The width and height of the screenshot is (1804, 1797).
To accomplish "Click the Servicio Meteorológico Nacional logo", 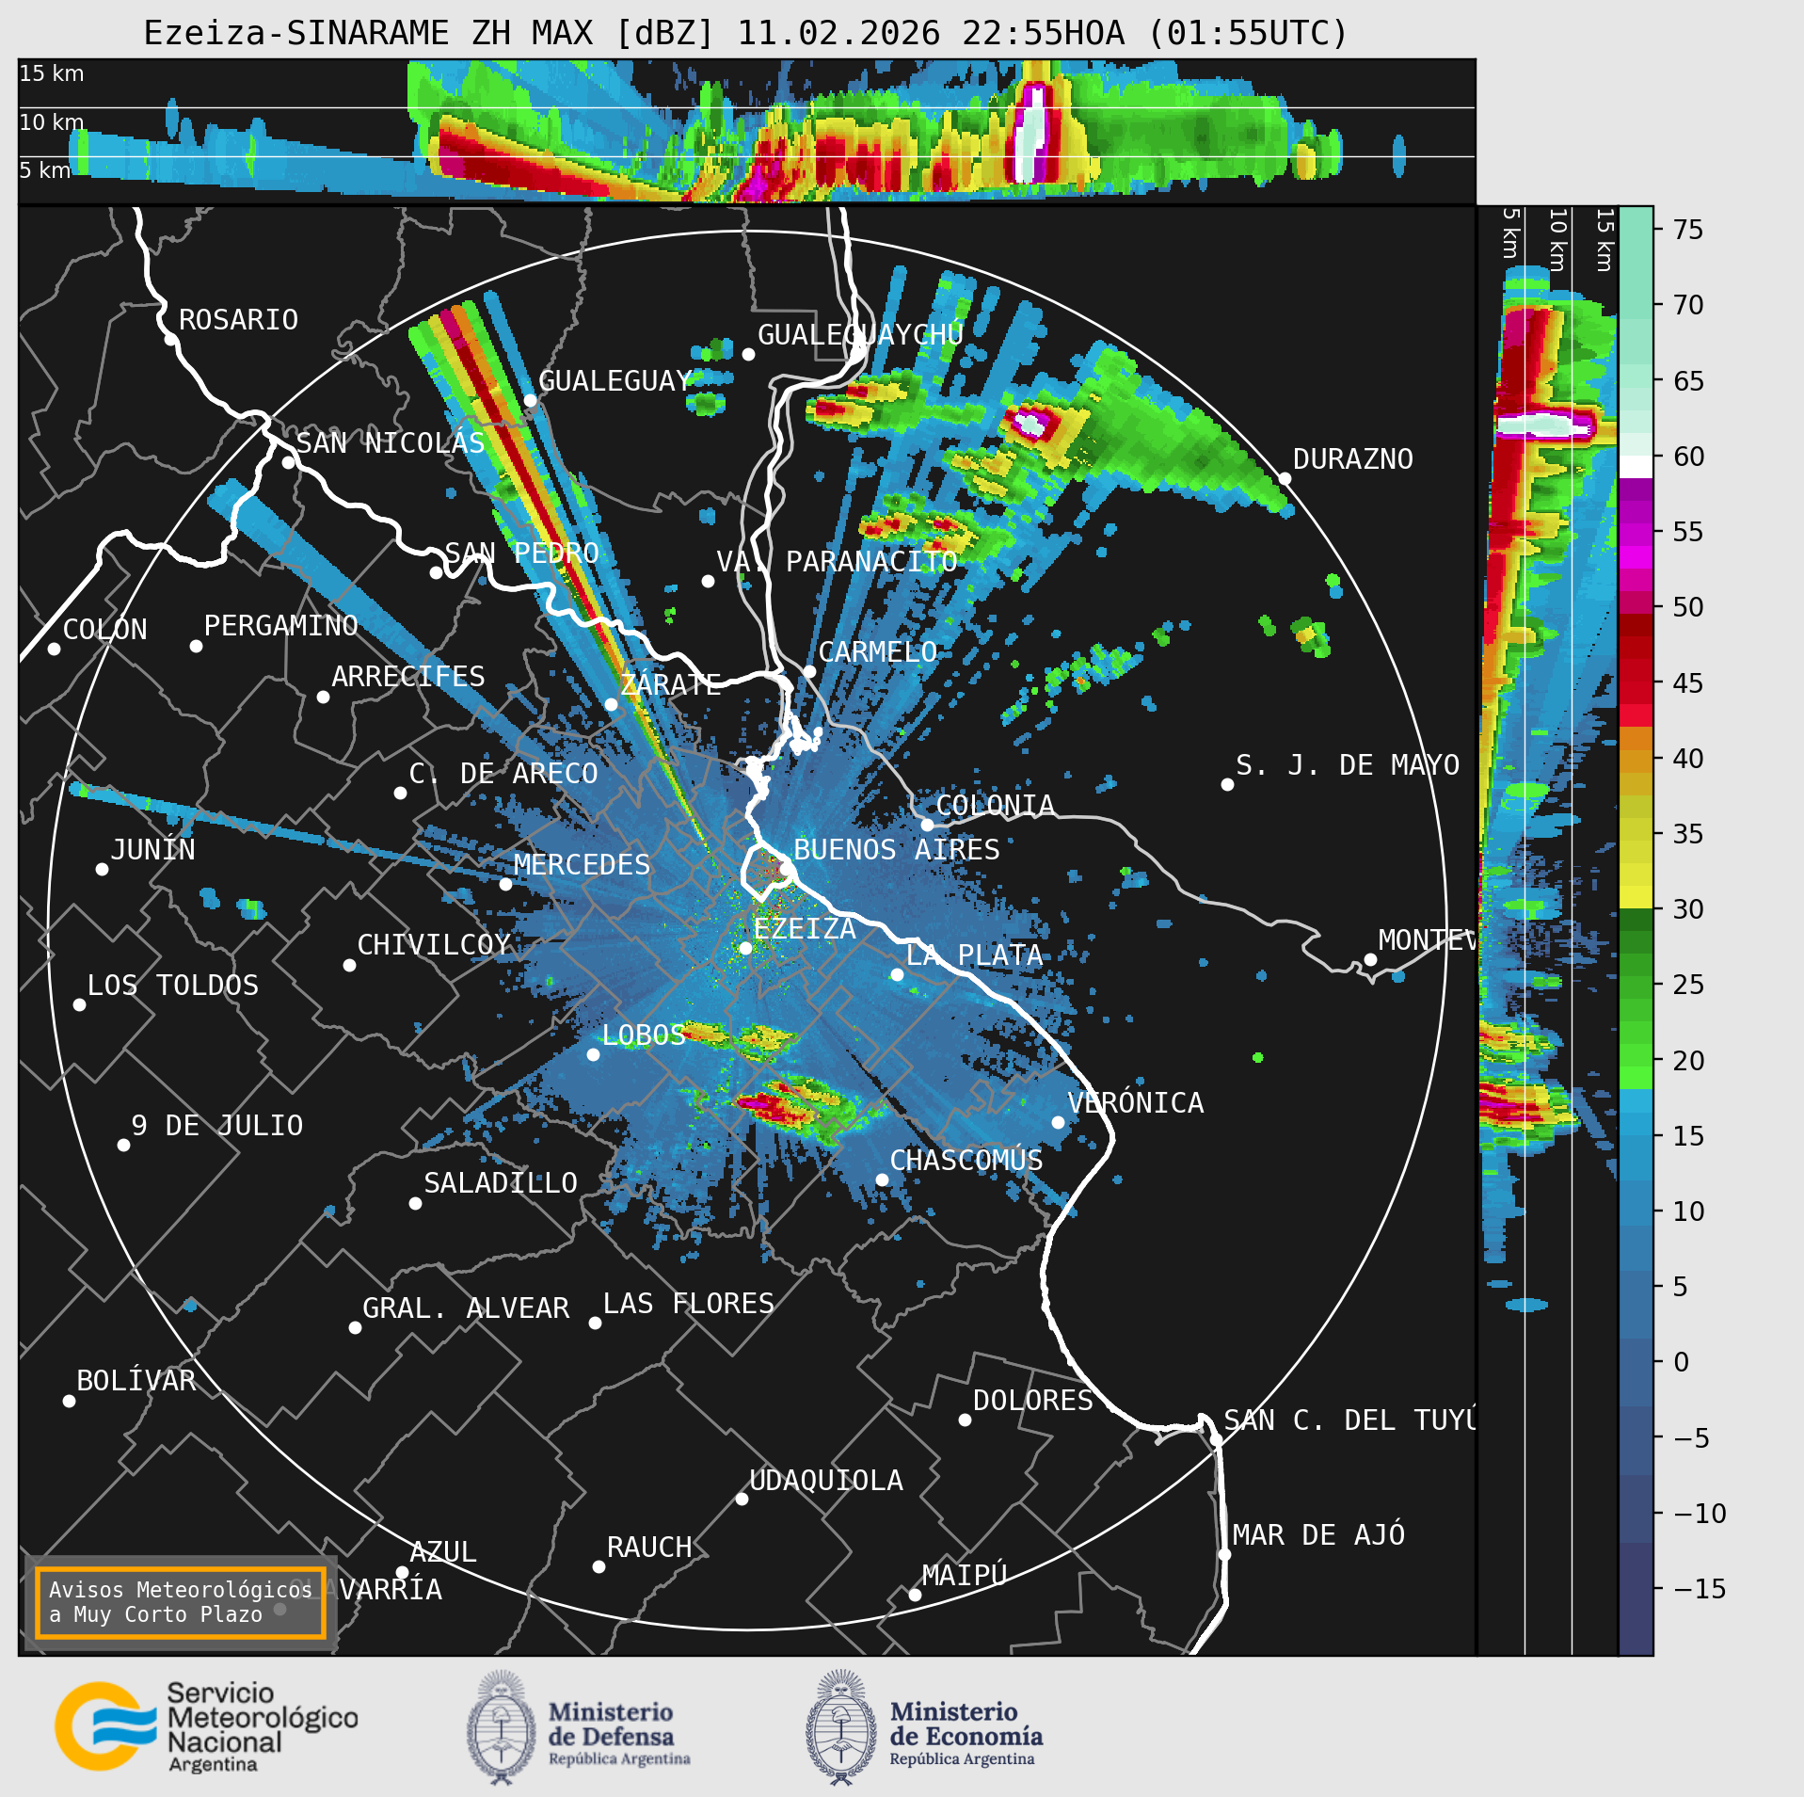I will tap(206, 1728).
